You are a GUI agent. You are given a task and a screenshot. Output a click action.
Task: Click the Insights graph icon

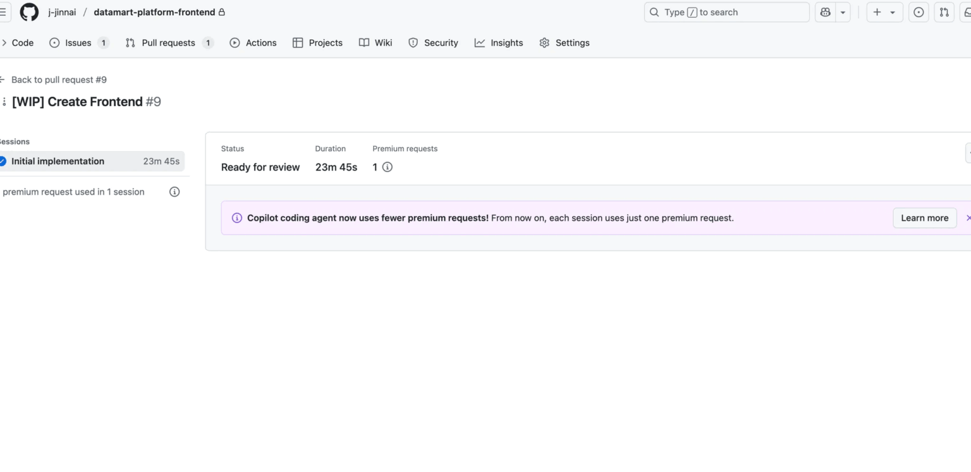coord(479,42)
